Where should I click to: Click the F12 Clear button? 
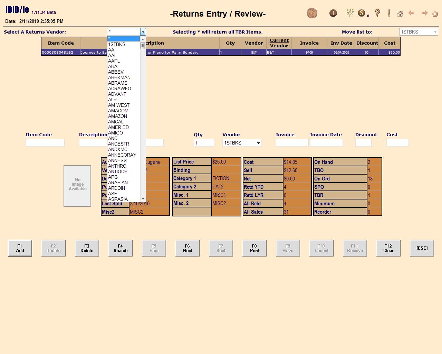coord(388,248)
